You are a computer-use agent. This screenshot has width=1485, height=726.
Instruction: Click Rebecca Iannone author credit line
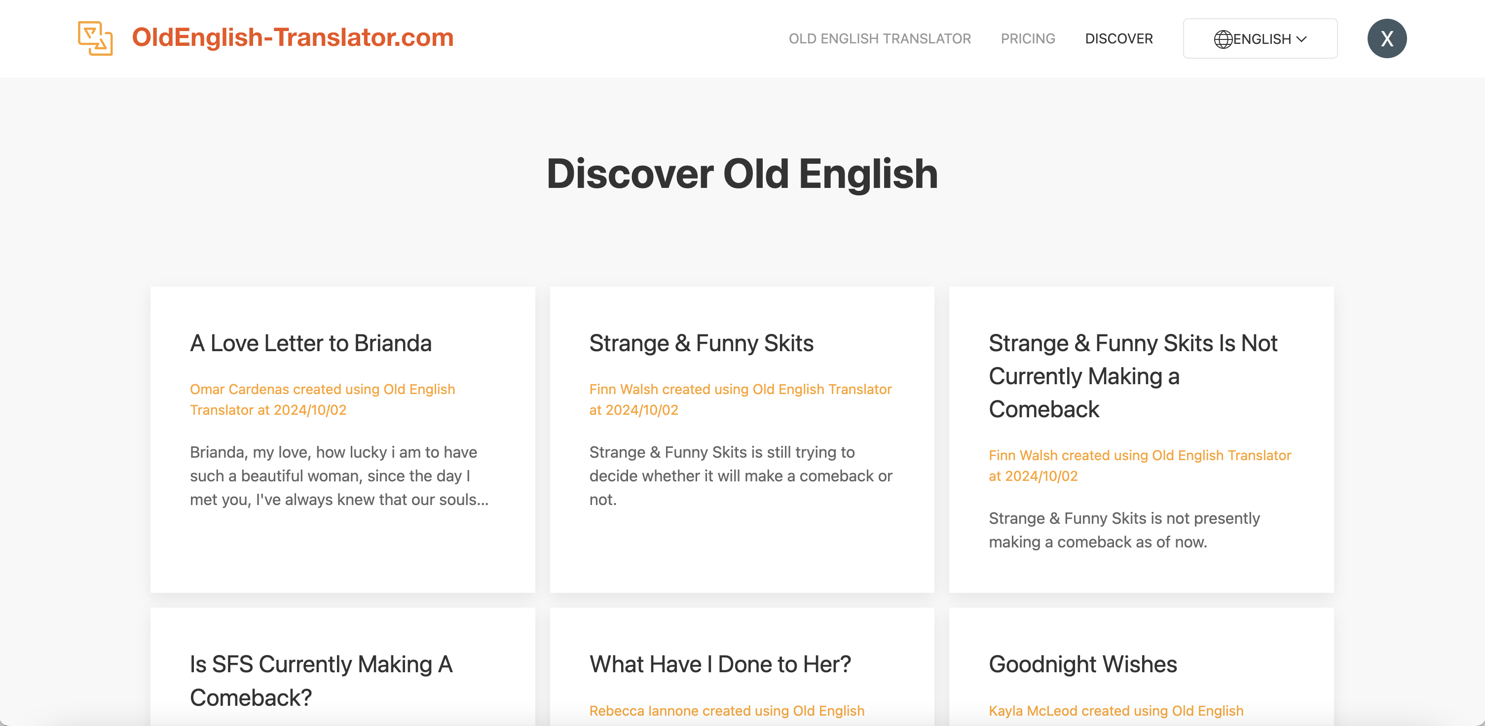coord(726,710)
